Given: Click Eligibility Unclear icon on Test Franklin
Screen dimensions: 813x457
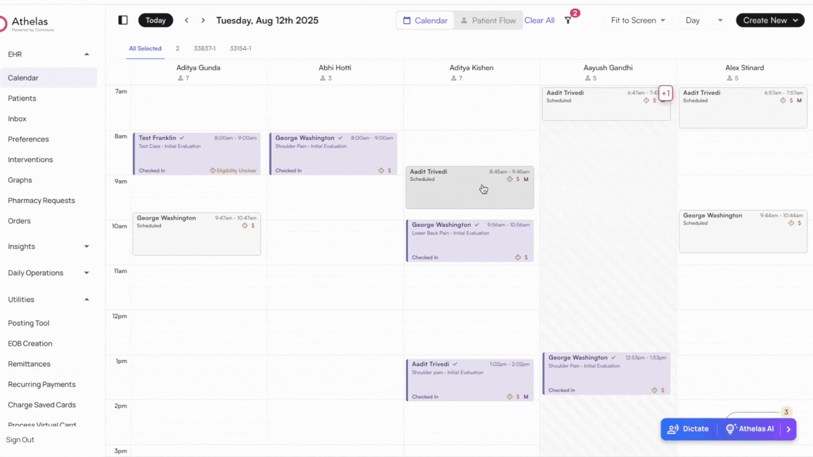Looking at the screenshot, I should (213, 171).
